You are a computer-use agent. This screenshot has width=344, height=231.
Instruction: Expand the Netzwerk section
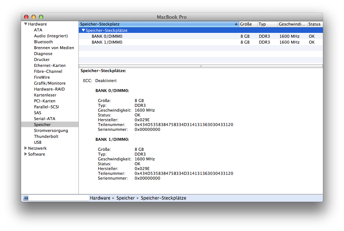(26, 148)
